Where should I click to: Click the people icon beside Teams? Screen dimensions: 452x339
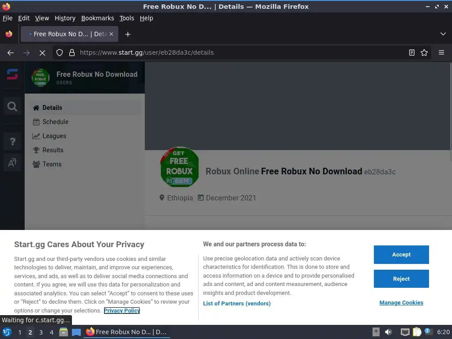point(36,164)
